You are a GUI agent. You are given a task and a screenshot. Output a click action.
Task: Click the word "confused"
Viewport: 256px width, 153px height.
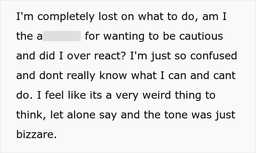[215, 56]
